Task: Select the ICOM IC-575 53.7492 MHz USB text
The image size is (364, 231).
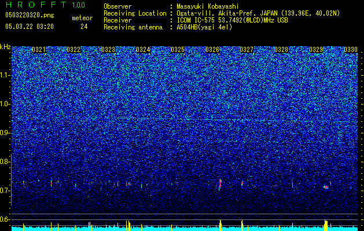Action: pyautogui.click(x=233, y=20)
